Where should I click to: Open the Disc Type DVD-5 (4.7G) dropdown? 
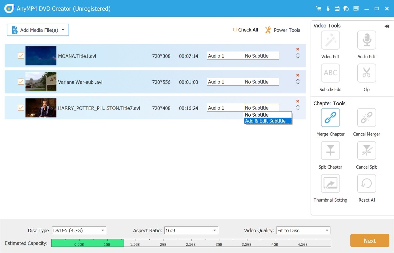79,230
